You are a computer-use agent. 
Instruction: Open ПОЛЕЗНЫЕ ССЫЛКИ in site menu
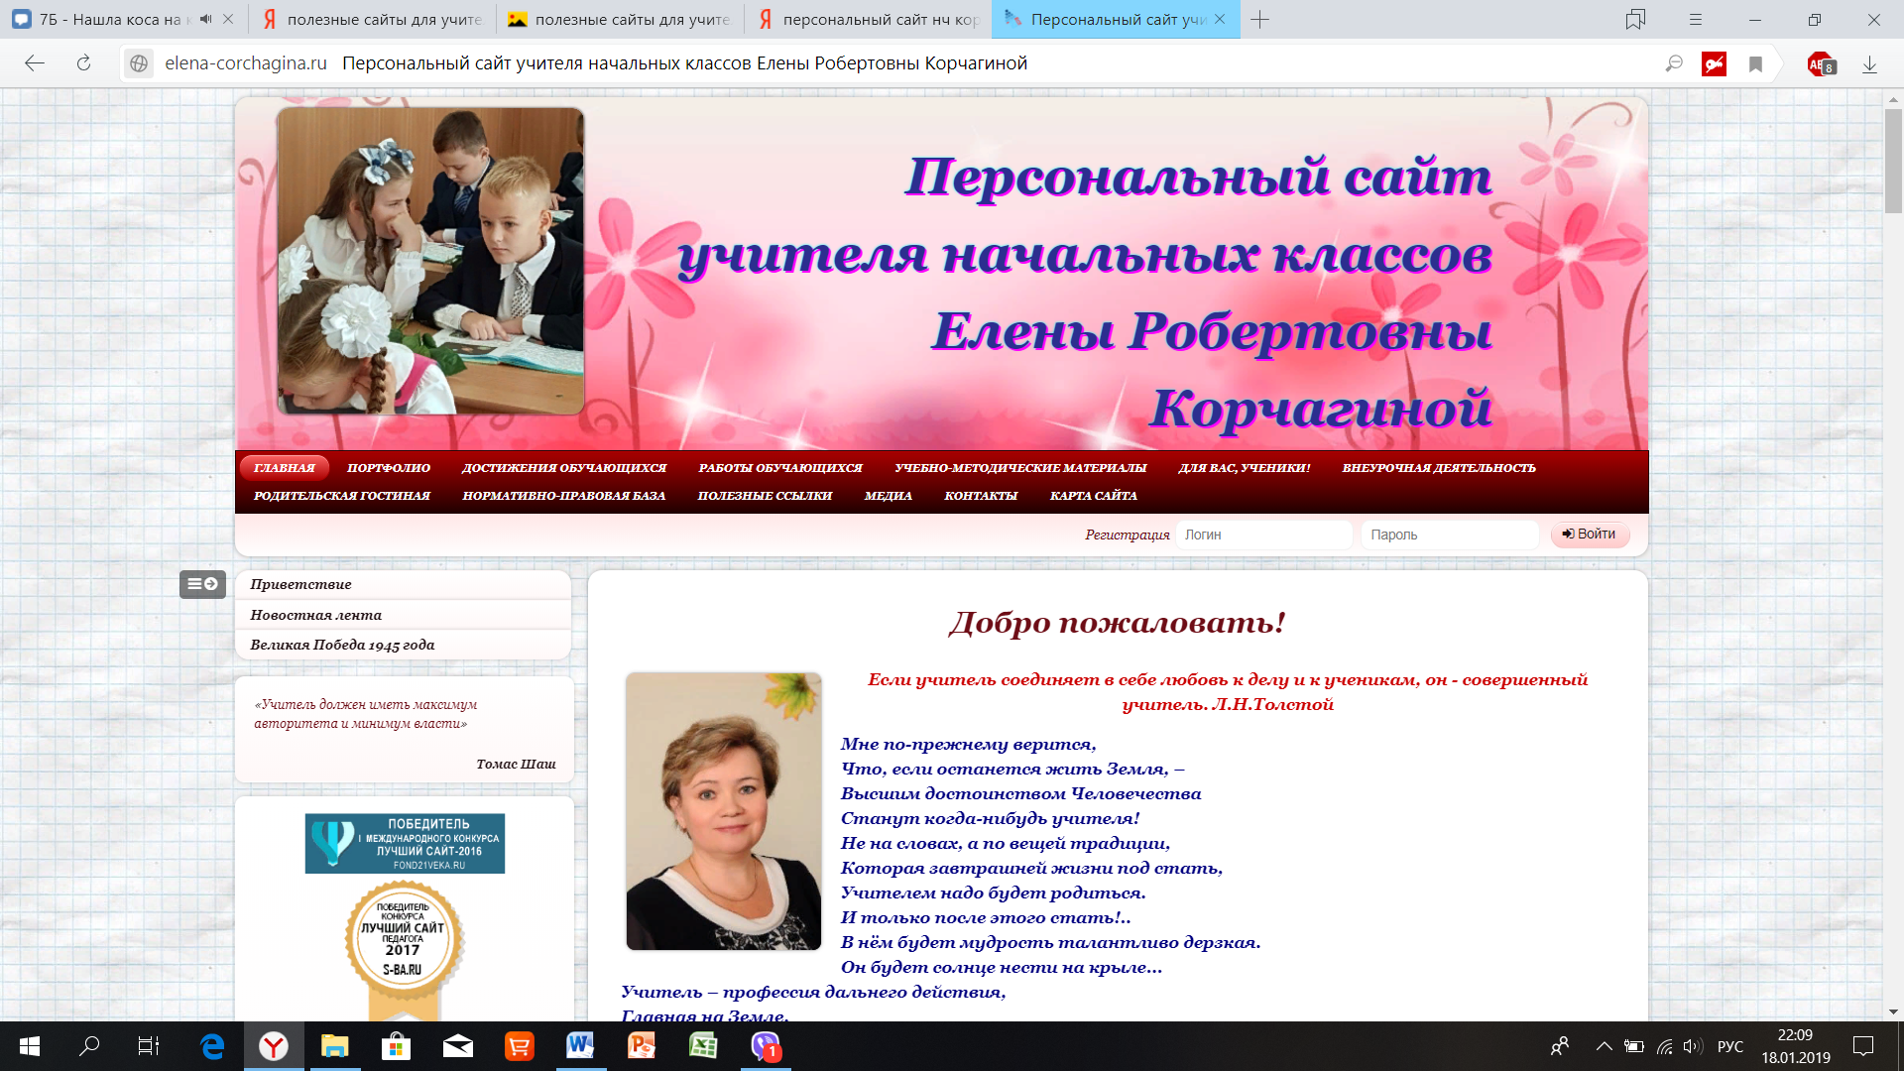coord(765,496)
